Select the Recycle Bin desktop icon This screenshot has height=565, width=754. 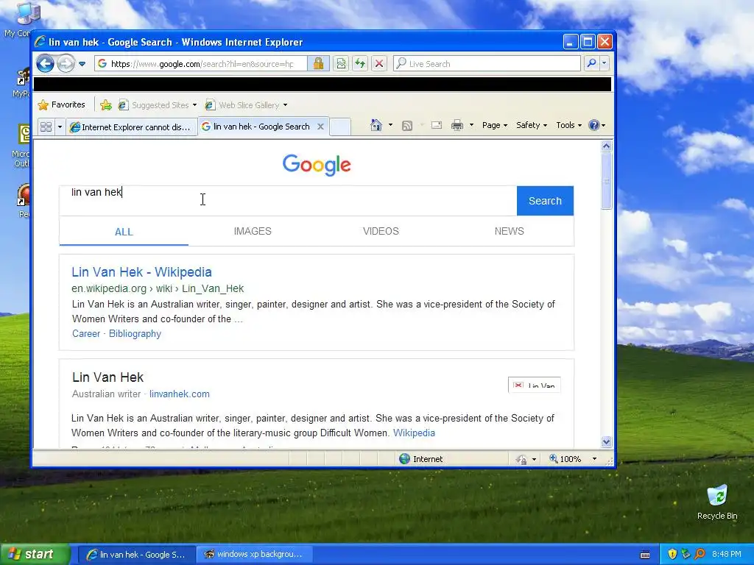point(717,502)
